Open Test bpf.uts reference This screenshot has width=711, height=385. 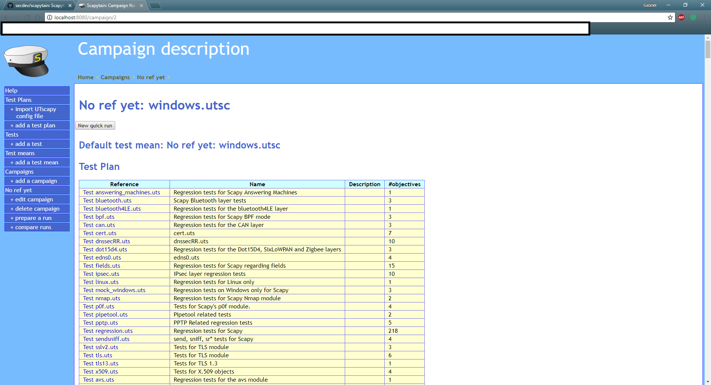[x=99, y=217]
